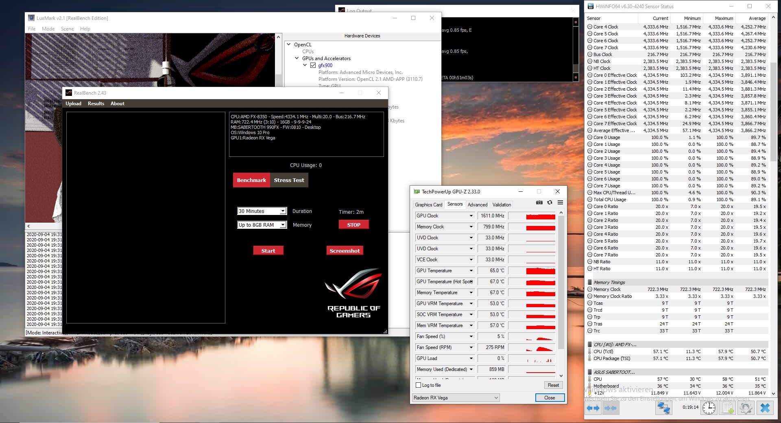Click the ASUS SABERTOOTH section icon
Screen dimensions: 781x423
[x=590, y=372]
